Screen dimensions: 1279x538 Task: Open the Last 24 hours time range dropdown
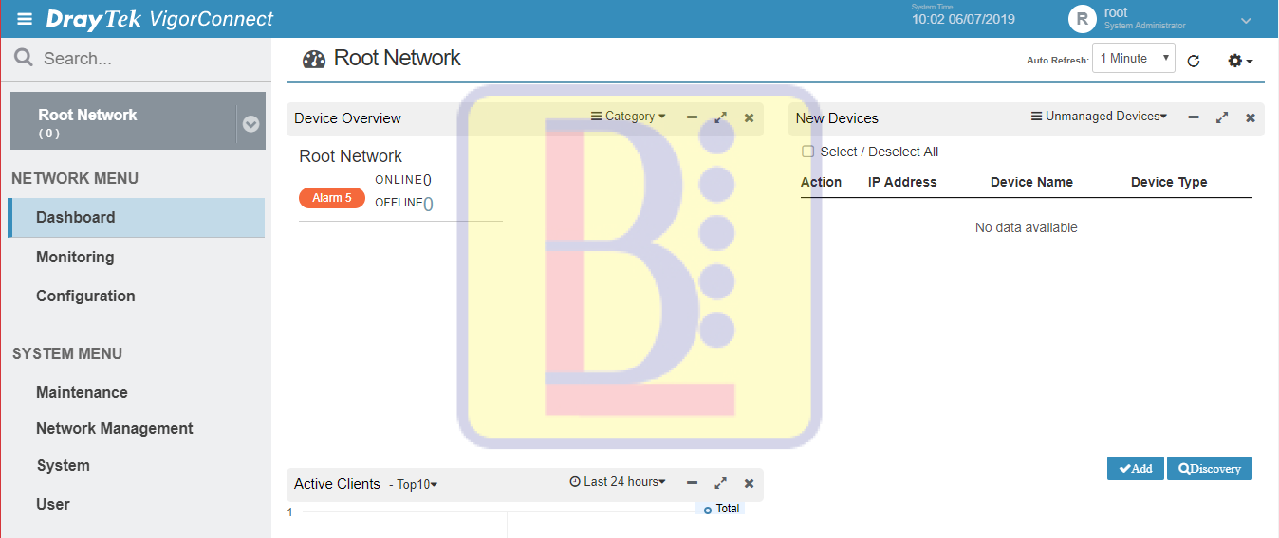pyautogui.click(x=618, y=482)
